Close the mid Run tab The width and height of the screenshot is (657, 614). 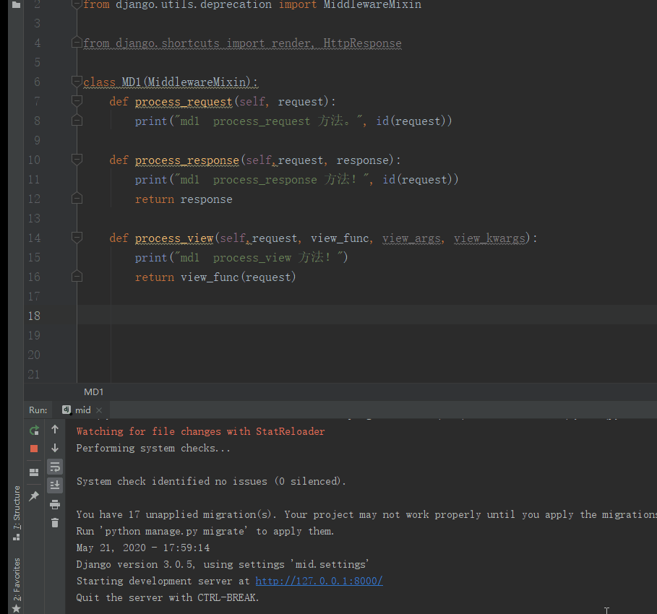pos(99,410)
